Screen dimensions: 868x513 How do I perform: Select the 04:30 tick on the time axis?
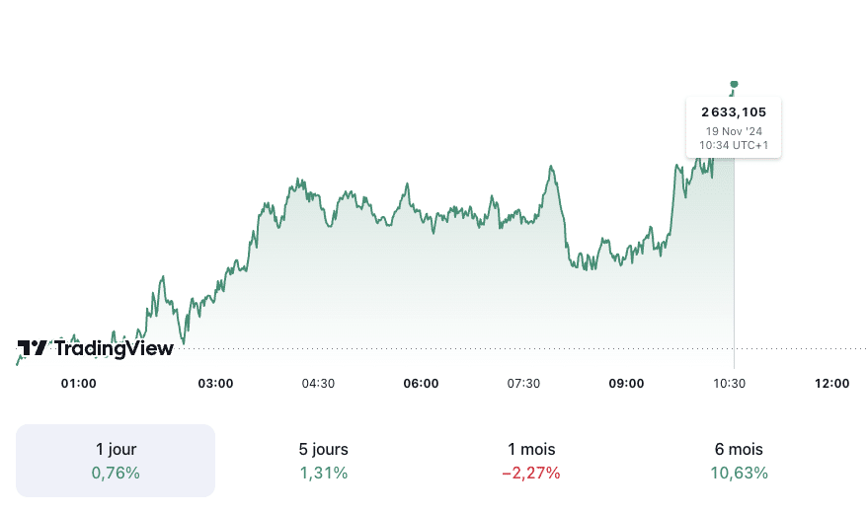(x=318, y=383)
